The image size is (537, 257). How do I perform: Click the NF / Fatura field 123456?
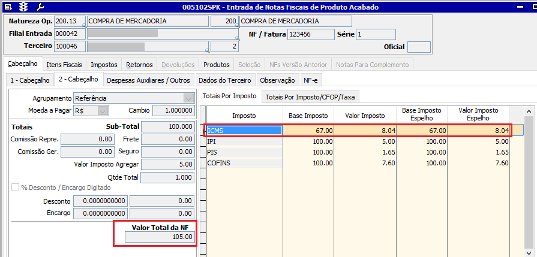[311, 35]
